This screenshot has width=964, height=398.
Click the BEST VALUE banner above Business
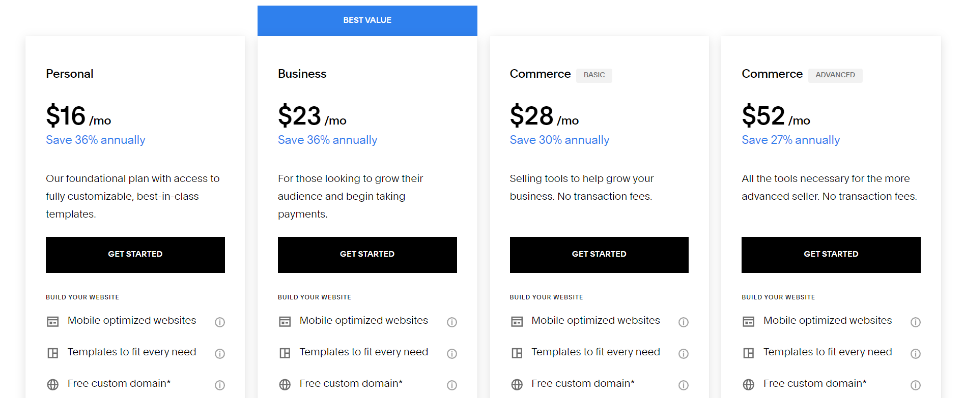coord(367,20)
